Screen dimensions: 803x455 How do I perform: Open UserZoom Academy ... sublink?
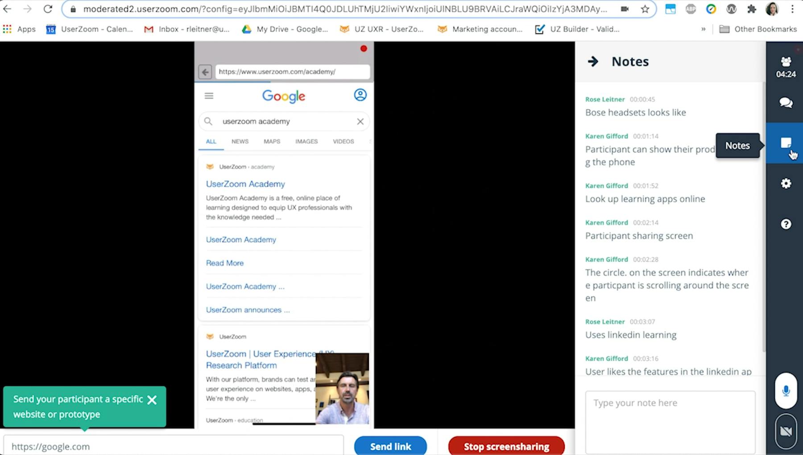tap(245, 287)
